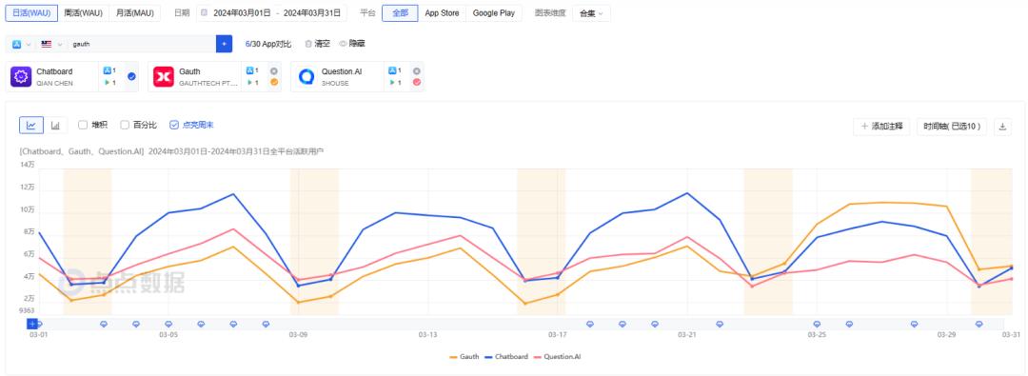1028x376 pixels.
Task: Click publisher QIAN CHEN under Chatboard
Action: pyautogui.click(x=54, y=84)
